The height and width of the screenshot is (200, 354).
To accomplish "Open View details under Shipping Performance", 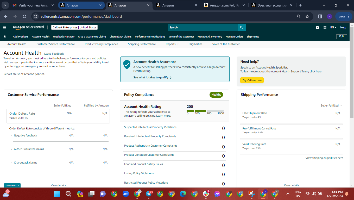I will tap(292, 185).
